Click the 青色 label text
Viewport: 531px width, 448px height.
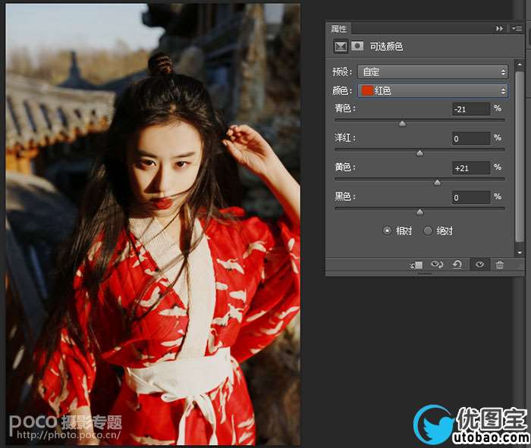(344, 108)
